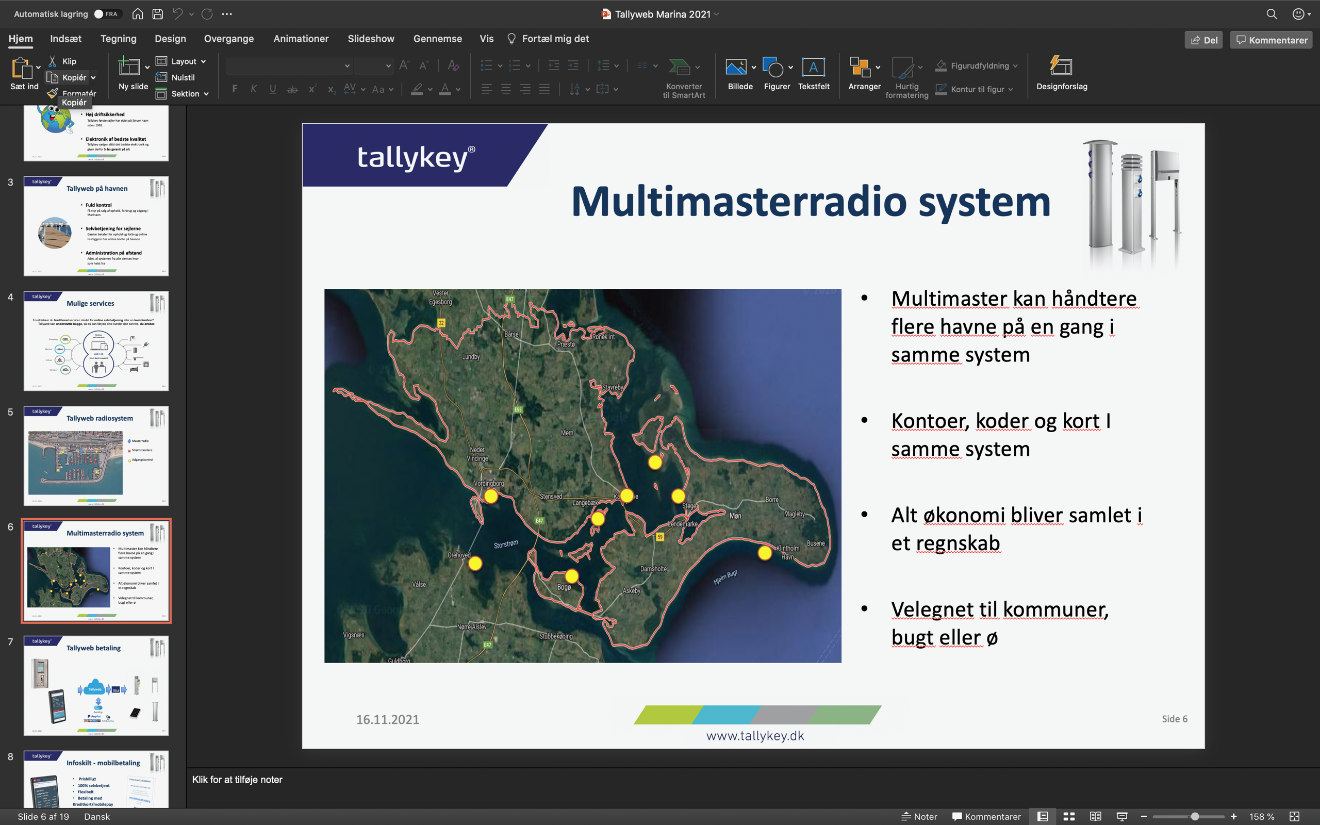The width and height of the screenshot is (1320, 825).
Task: Click the fit slide to window icon
Action: (x=1294, y=816)
